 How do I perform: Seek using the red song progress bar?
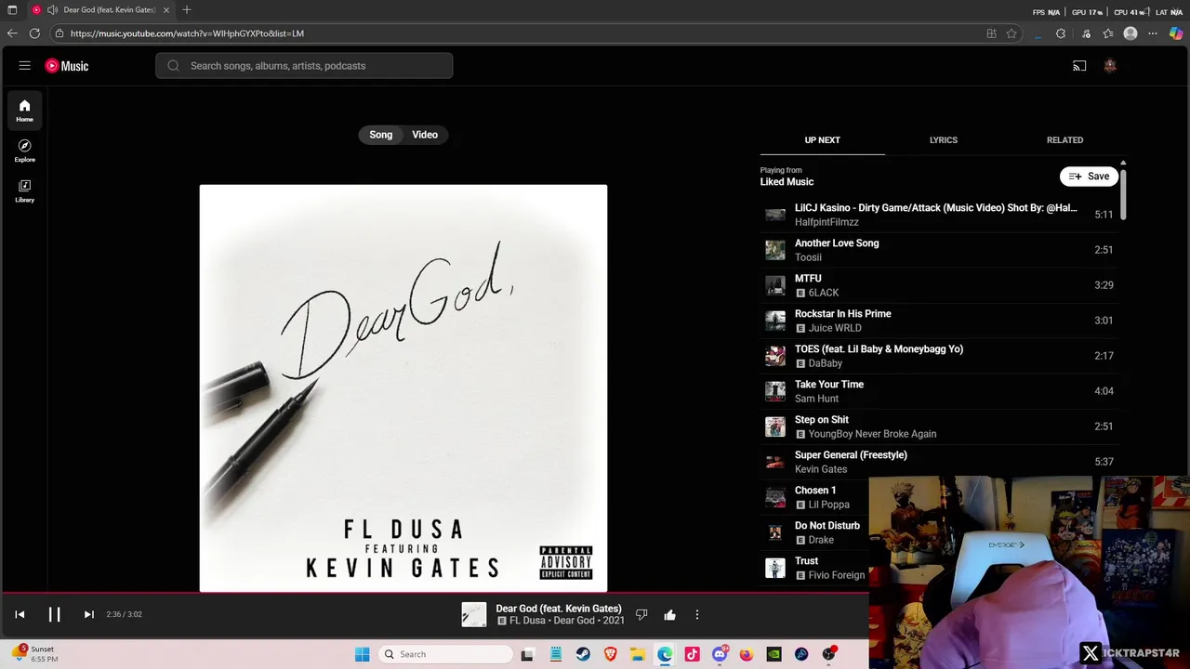[434, 593]
